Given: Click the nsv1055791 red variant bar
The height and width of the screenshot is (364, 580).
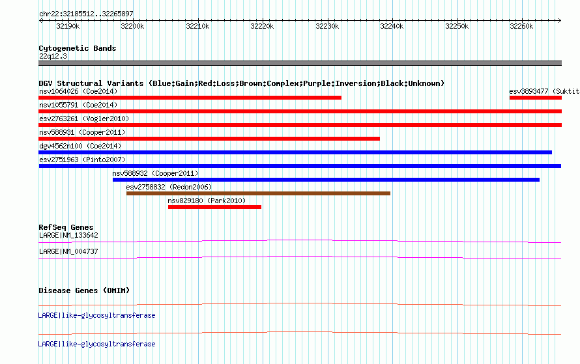Looking at the screenshot, I should (x=300, y=111).
